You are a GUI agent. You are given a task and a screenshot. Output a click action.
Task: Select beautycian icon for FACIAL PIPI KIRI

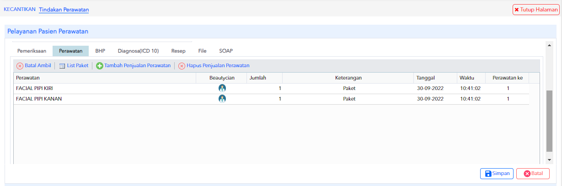coord(222,88)
